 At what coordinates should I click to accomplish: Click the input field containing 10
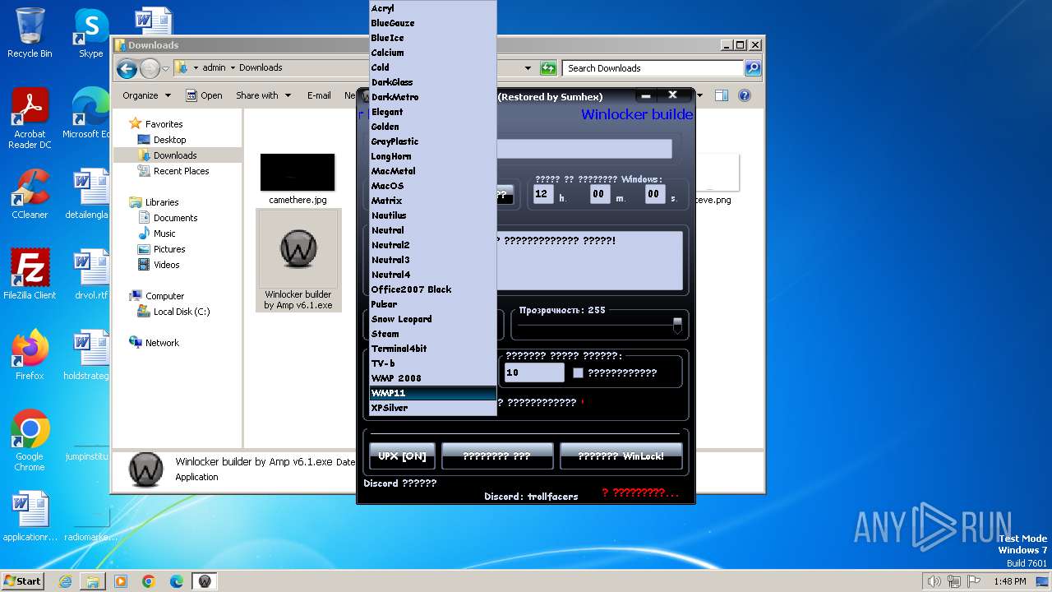tap(534, 372)
